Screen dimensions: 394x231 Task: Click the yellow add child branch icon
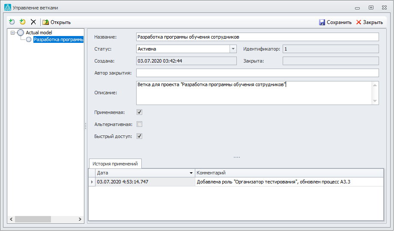[x=22, y=22]
